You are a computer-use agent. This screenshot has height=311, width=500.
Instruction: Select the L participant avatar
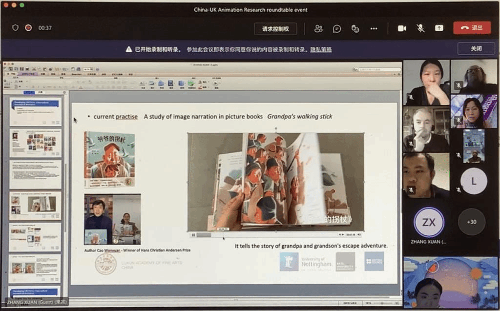pyautogui.click(x=474, y=182)
